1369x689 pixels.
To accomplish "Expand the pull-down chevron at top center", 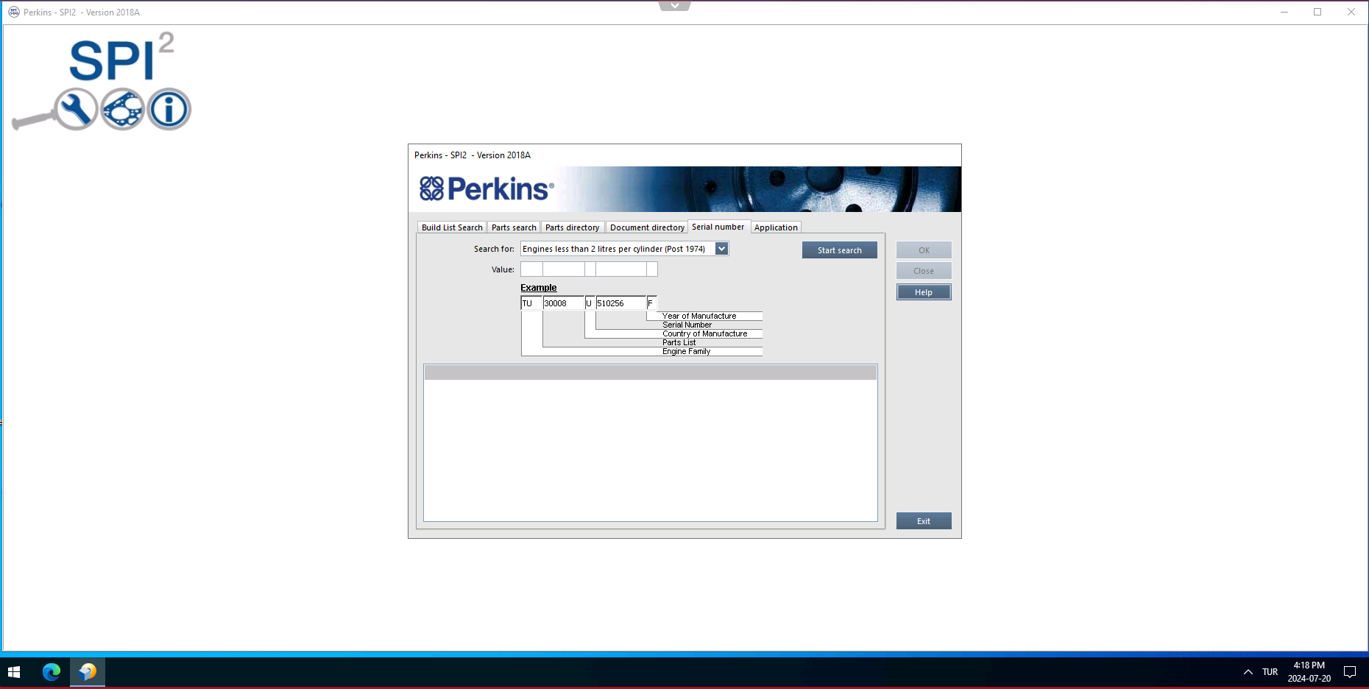I will click(674, 6).
